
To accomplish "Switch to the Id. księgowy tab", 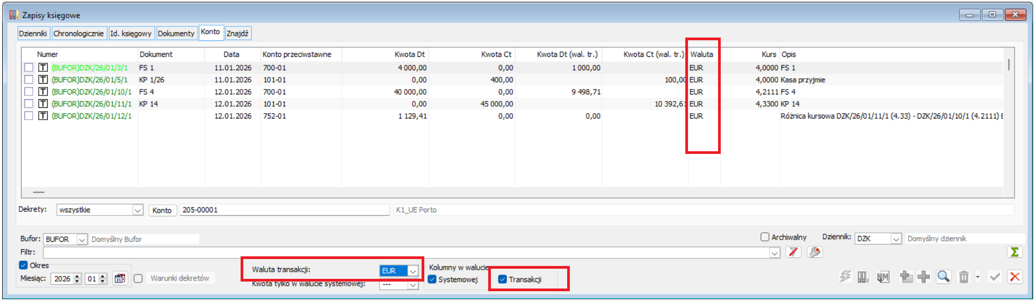I will point(131,33).
